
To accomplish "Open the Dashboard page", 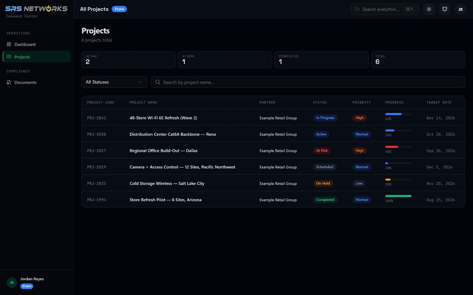I will pyautogui.click(x=37, y=44).
